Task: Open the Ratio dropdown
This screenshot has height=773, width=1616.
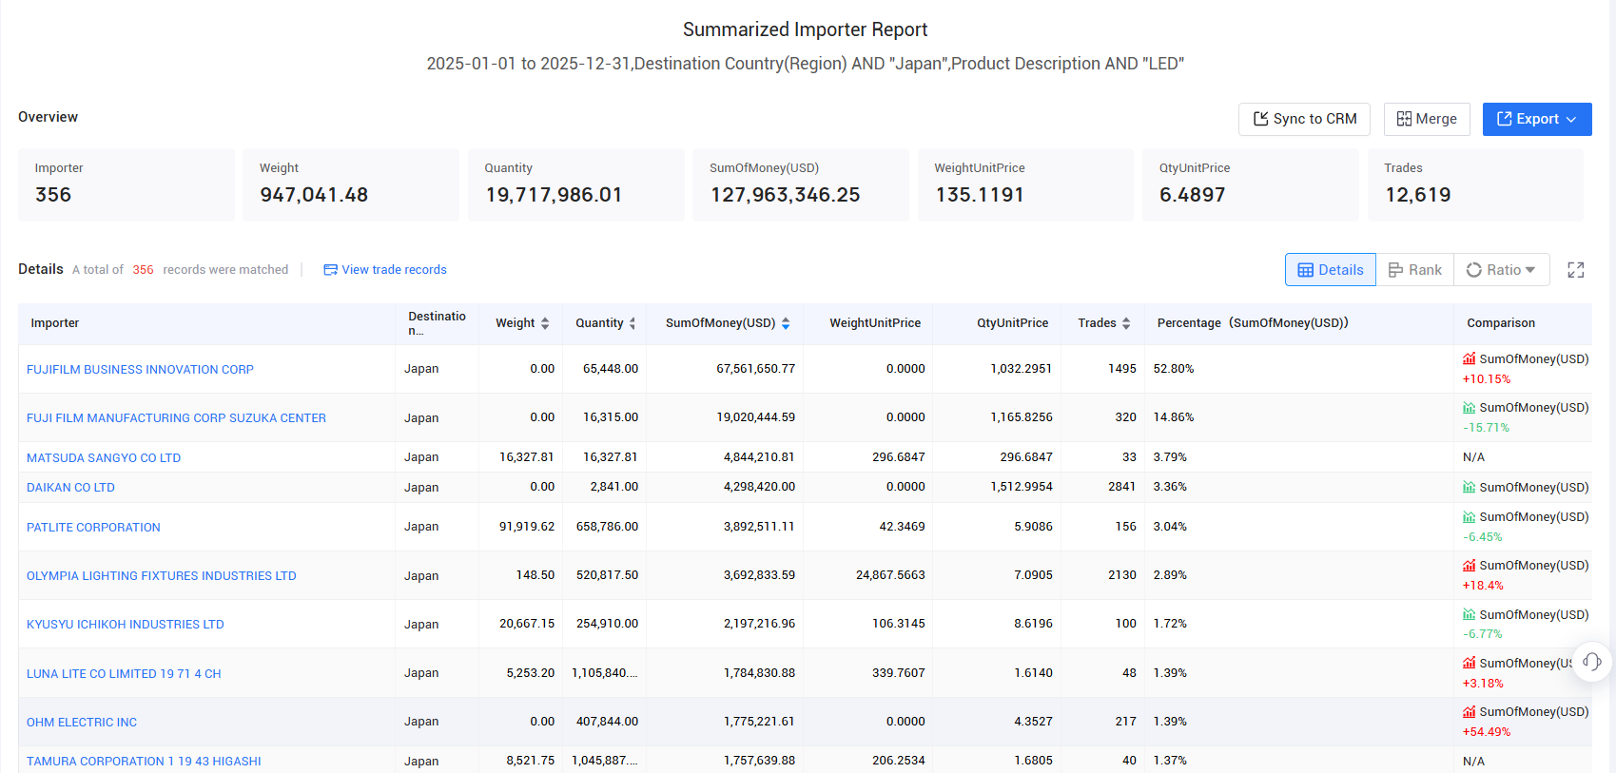Action: pos(1502,270)
